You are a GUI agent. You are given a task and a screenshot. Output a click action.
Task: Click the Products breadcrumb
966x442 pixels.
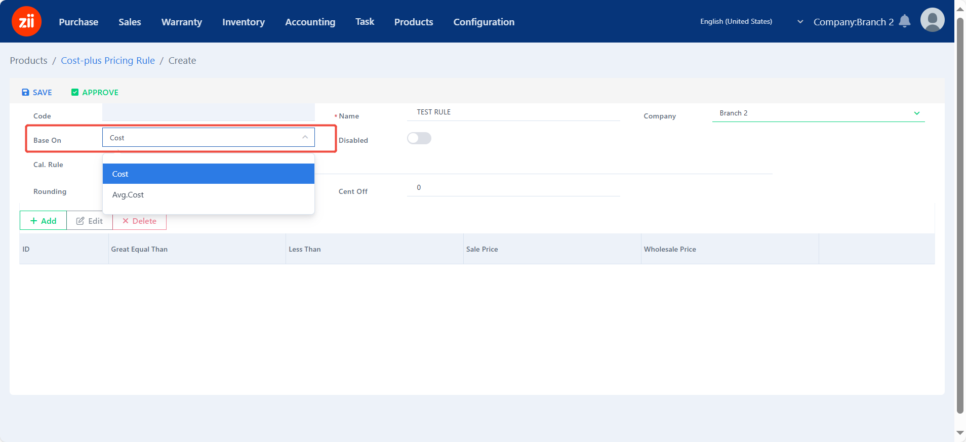(x=29, y=61)
